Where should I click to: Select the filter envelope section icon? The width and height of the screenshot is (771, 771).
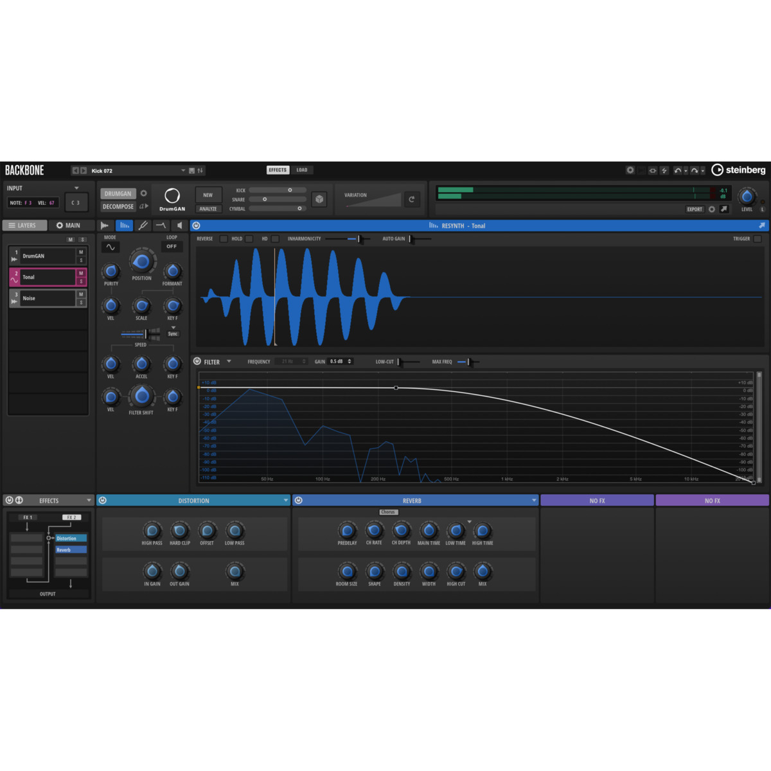click(x=161, y=226)
